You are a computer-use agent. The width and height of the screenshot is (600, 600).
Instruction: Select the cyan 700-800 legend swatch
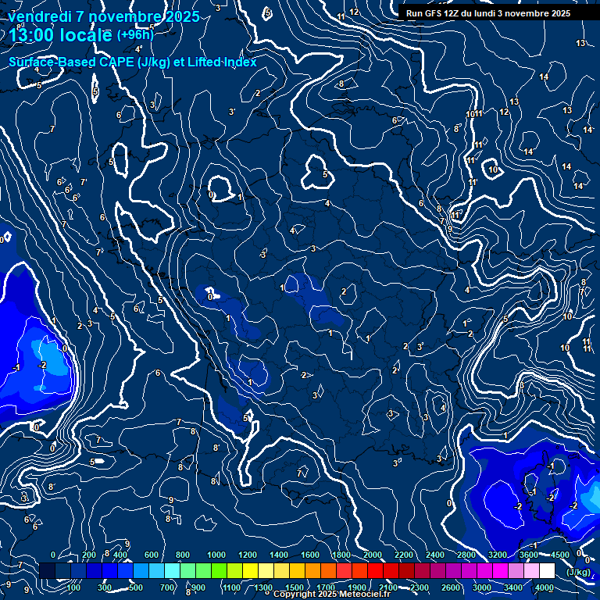[172, 570]
